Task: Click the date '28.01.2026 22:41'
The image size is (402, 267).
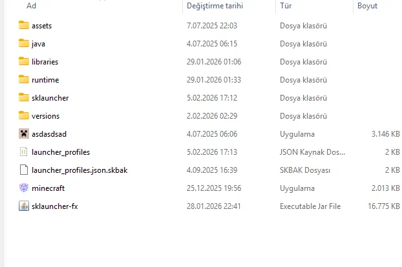Action: (x=213, y=206)
